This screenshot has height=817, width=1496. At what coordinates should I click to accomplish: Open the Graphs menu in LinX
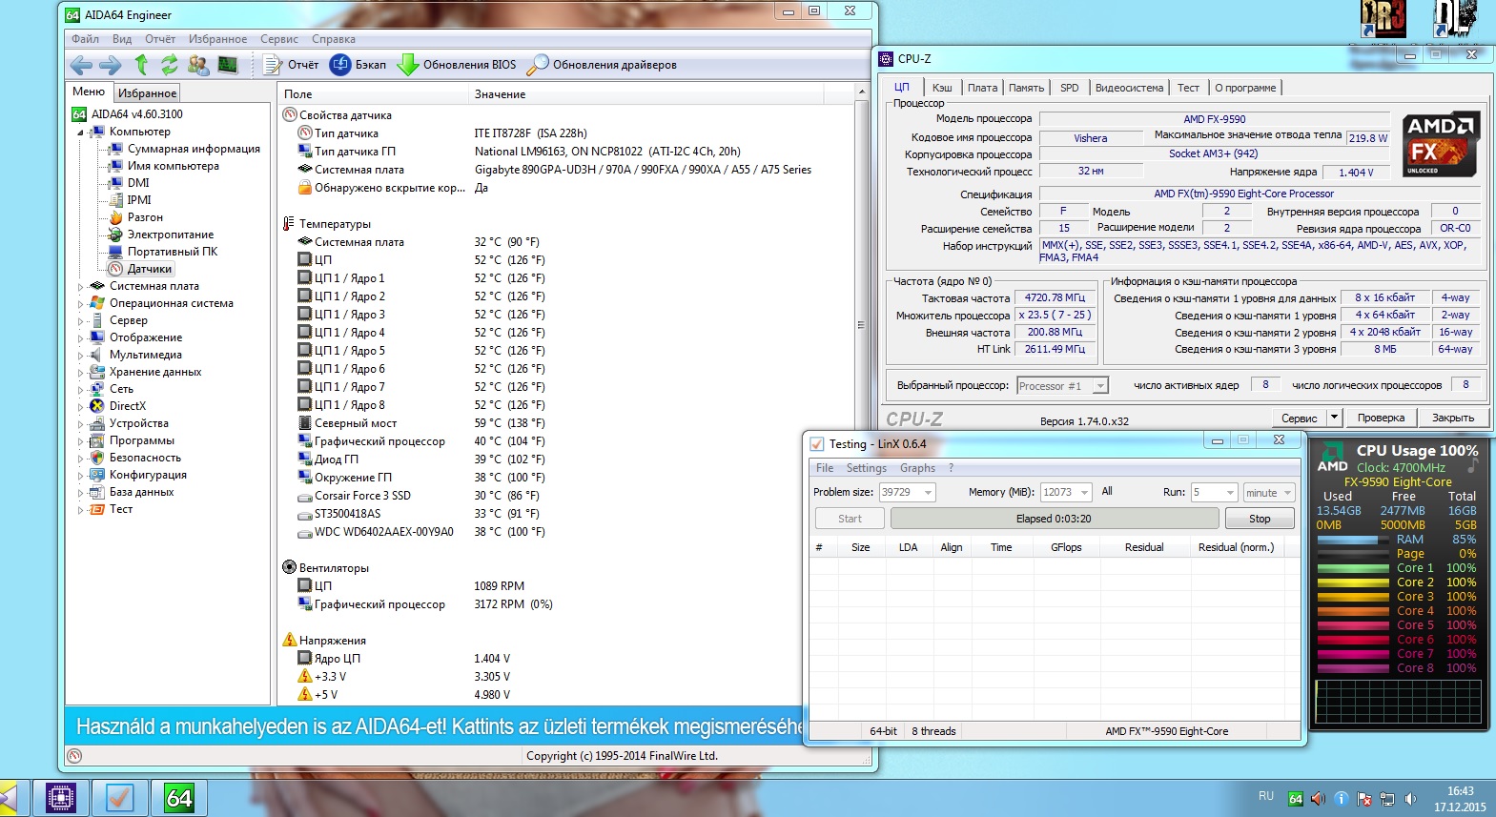coord(917,468)
